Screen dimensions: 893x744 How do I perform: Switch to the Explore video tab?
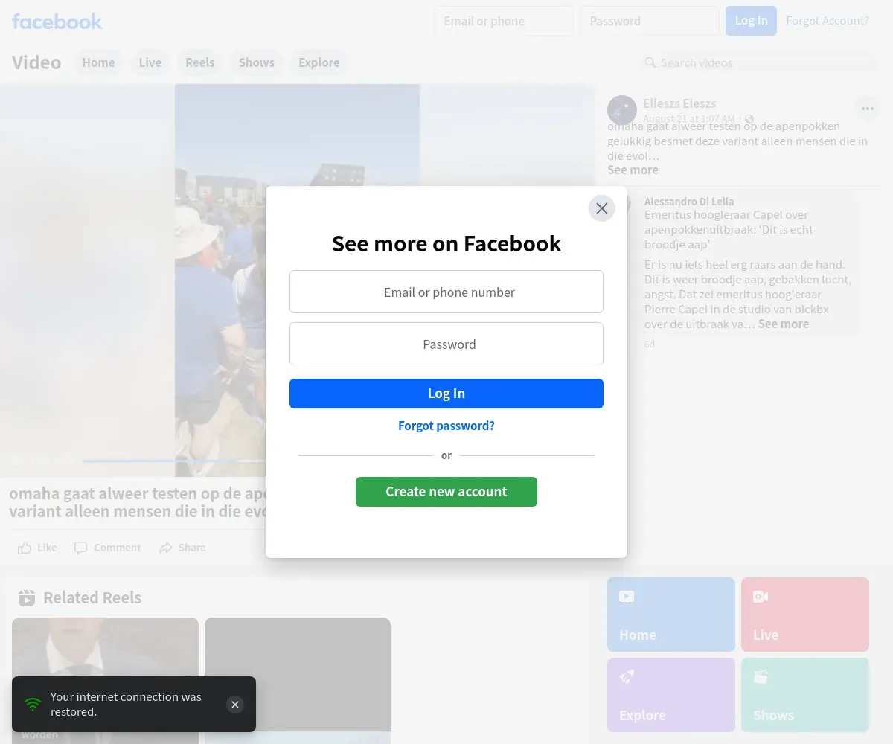[x=319, y=62]
